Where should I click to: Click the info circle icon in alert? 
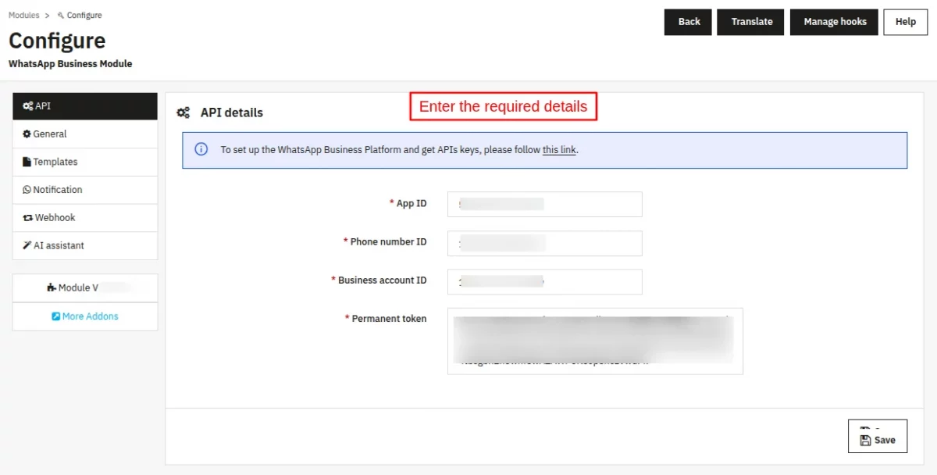201,149
